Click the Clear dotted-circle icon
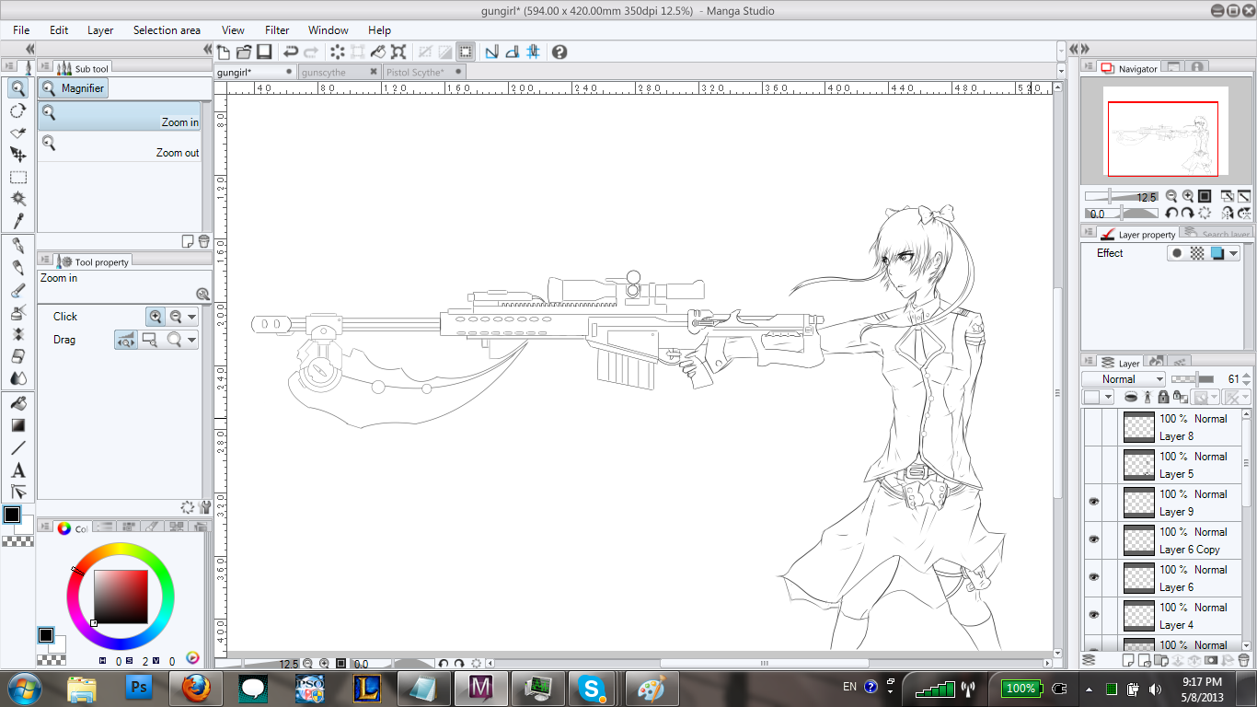 click(x=338, y=52)
